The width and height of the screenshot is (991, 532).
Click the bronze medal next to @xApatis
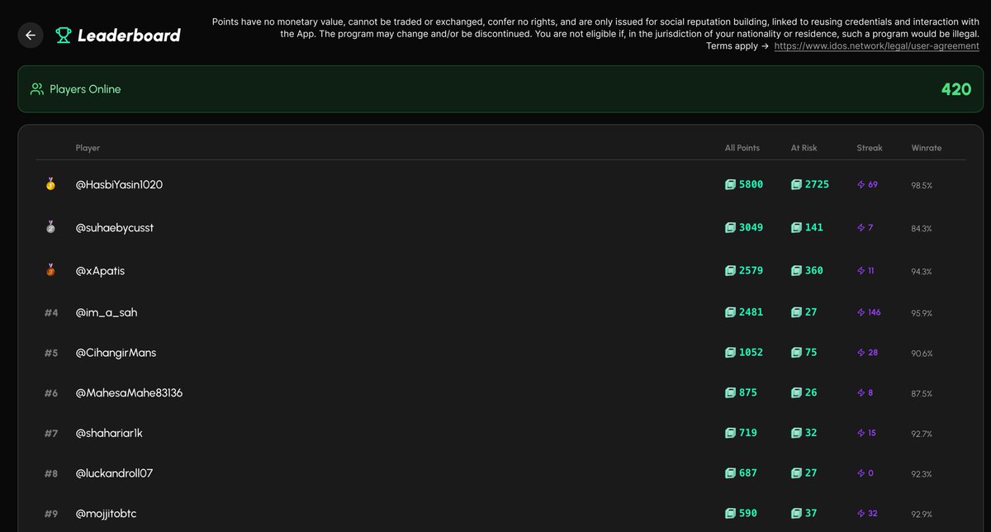coord(50,270)
